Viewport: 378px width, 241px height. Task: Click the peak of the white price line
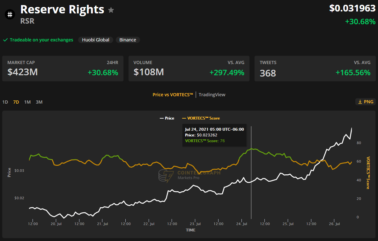pyautogui.click(x=352, y=128)
